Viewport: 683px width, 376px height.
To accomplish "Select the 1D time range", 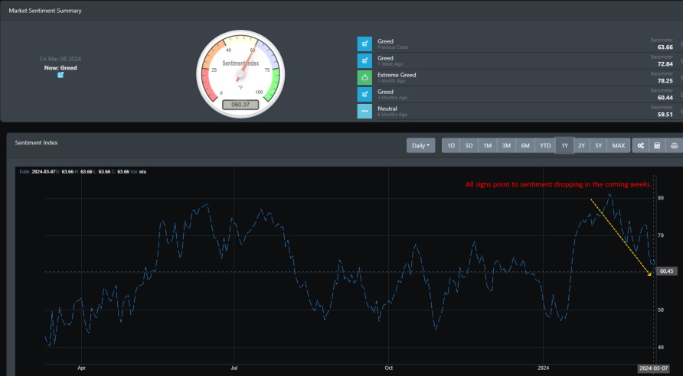I will [451, 146].
